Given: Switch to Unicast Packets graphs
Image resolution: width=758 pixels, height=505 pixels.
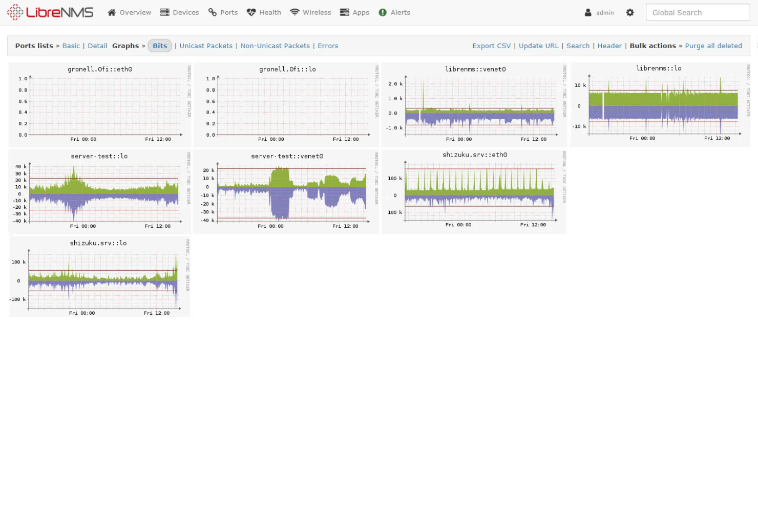Looking at the screenshot, I should 206,46.
